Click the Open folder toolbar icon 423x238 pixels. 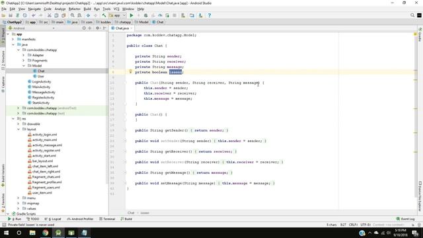[x=3, y=15]
